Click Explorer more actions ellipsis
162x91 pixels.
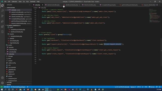[30, 5]
